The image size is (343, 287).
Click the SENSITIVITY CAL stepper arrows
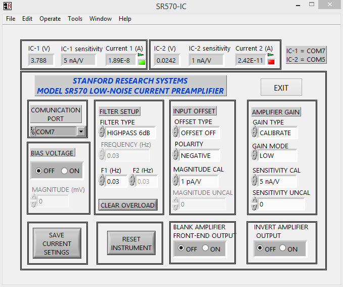click(254, 180)
